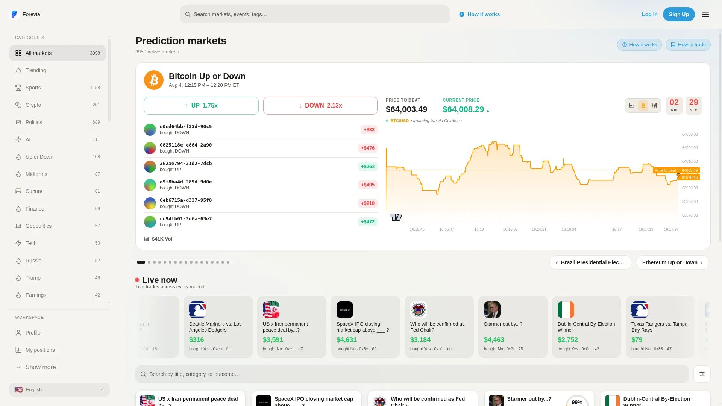Viewport: 722px width, 406px height.
Task: Click the flame icon next to Trending
Action: (18, 70)
